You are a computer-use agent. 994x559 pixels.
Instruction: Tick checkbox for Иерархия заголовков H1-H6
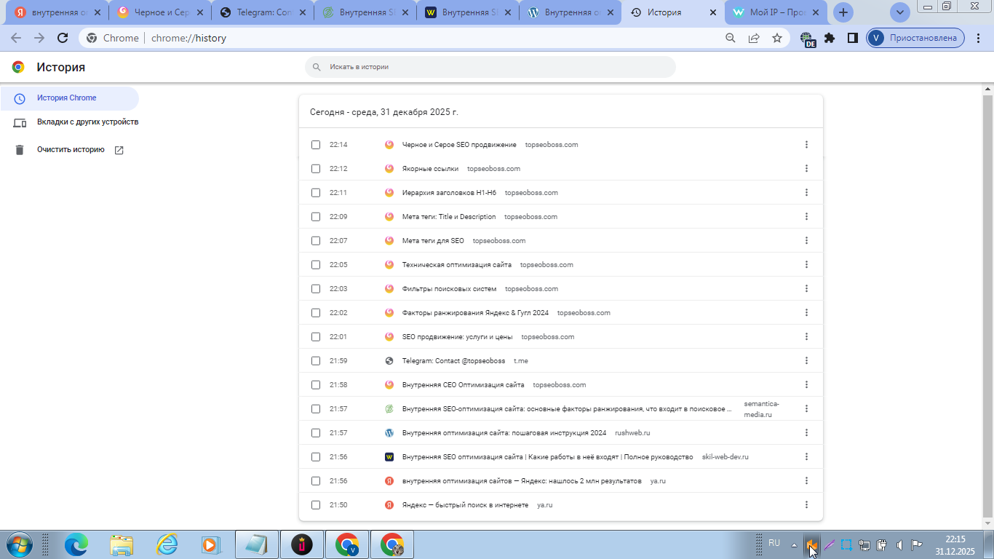point(316,193)
